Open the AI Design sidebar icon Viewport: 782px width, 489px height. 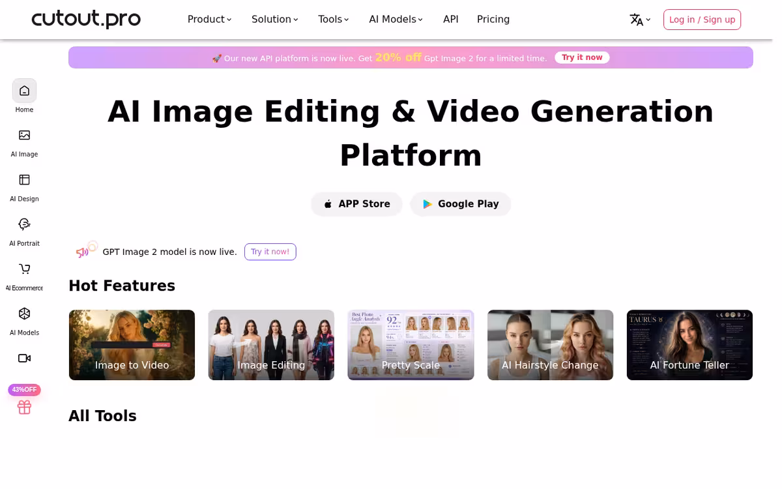24,179
